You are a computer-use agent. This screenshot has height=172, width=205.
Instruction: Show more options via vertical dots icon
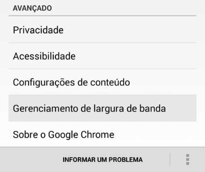pyautogui.click(x=187, y=160)
